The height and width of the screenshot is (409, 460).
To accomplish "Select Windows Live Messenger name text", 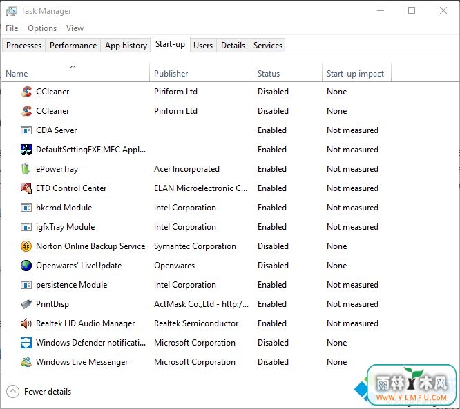I will (82, 362).
